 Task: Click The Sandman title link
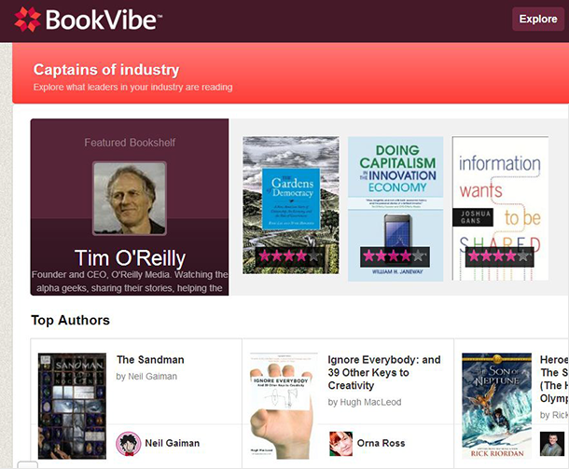pyautogui.click(x=150, y=360)
